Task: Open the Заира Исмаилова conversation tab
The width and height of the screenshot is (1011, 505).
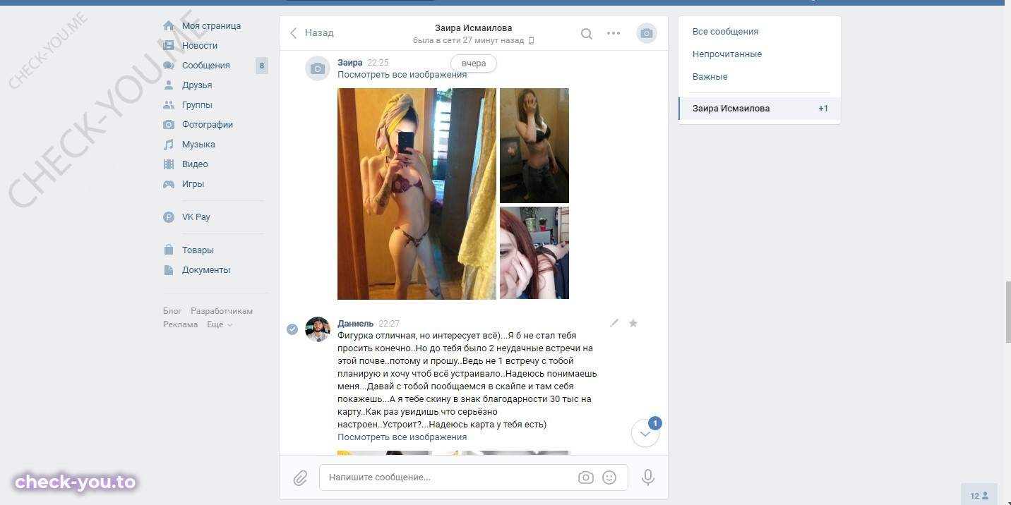Action: coord(760,109)
